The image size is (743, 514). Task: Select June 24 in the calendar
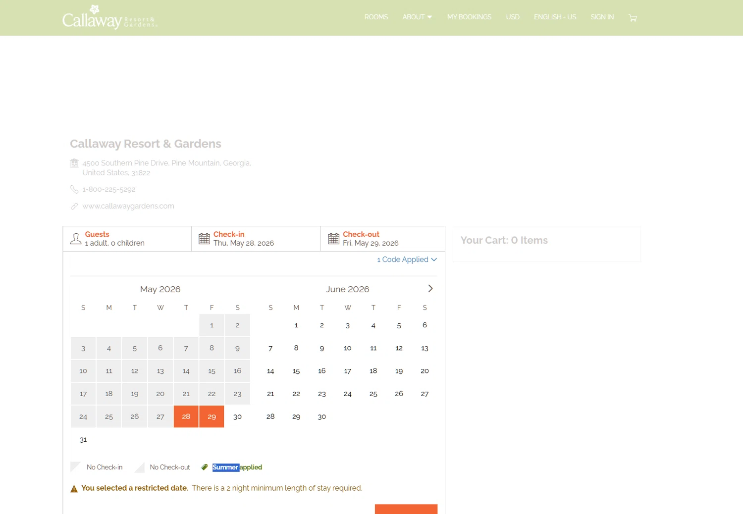pyautogui.click(x=348, y=394)
